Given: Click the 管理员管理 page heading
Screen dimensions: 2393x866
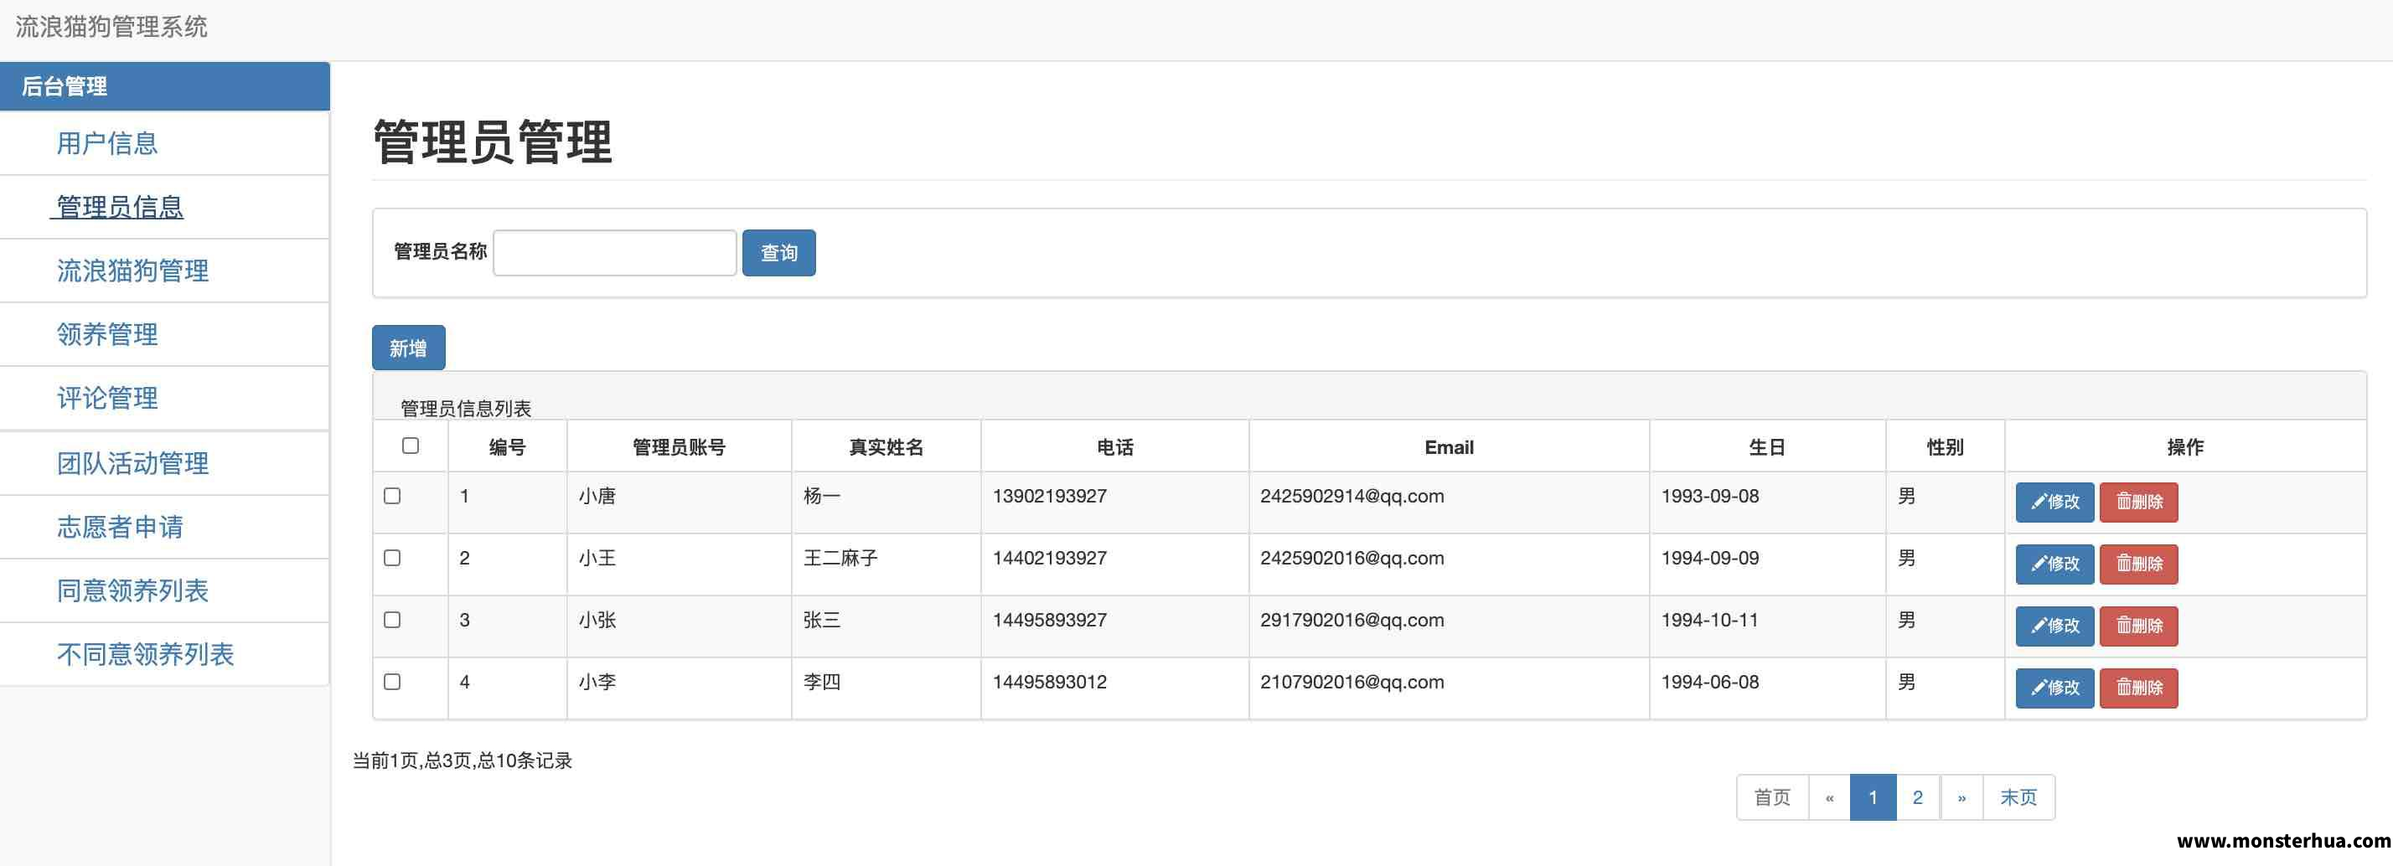Looking at the screenshot, I should [493, 142].
